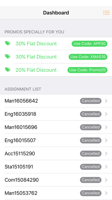Expand chevron for Eng16015507
Image resolution: width=112 pixels, height=200 pixels.
(x=106, y=140)
